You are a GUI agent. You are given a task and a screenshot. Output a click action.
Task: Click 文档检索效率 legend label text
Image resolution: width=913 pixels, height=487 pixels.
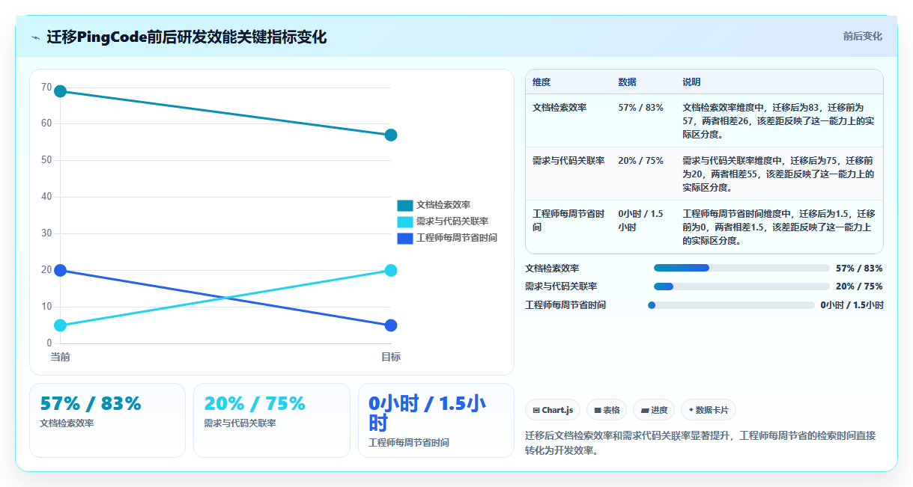click(443, 205)
